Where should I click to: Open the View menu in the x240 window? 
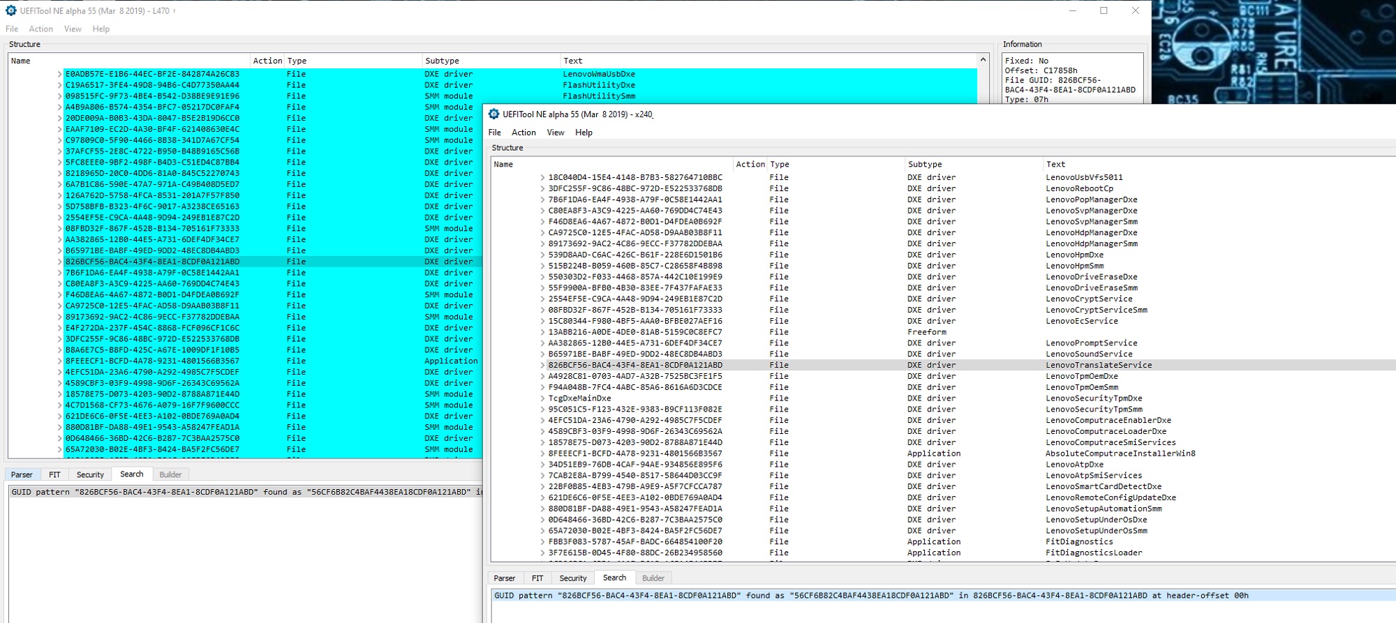point(556,133)
